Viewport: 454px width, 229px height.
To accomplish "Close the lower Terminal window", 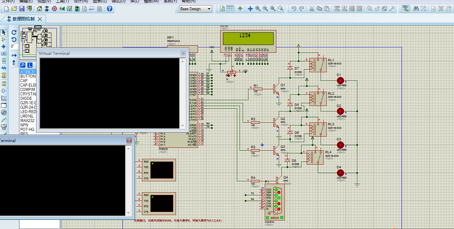I will 129,140.
